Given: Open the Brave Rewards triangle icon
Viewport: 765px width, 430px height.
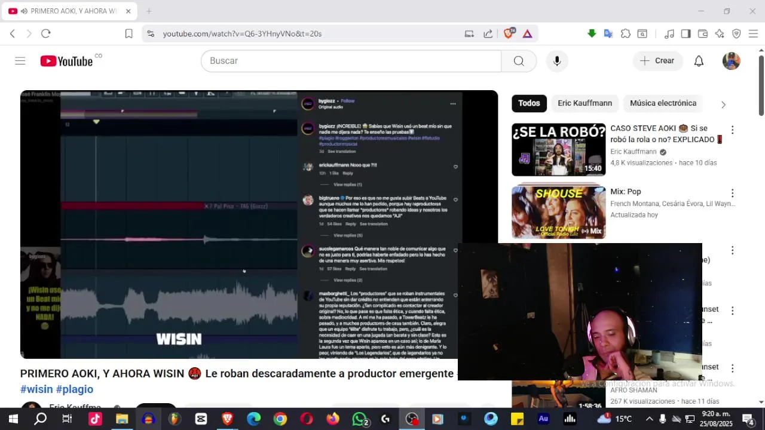Looking at the screenshot, I should [527, 34].
